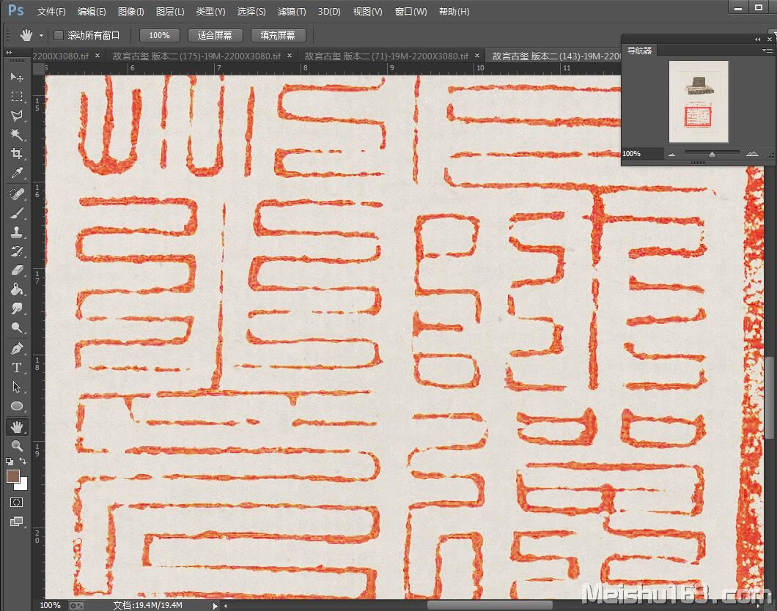Select the History Brush tool

(x=17, y=251)
